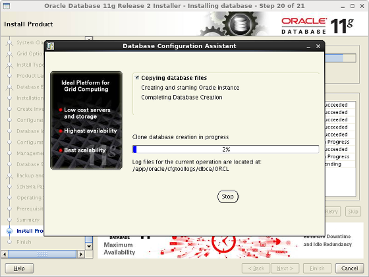
Task: Click the Stop button in Database Configuration Assistant
Action: tap(227, 197)
